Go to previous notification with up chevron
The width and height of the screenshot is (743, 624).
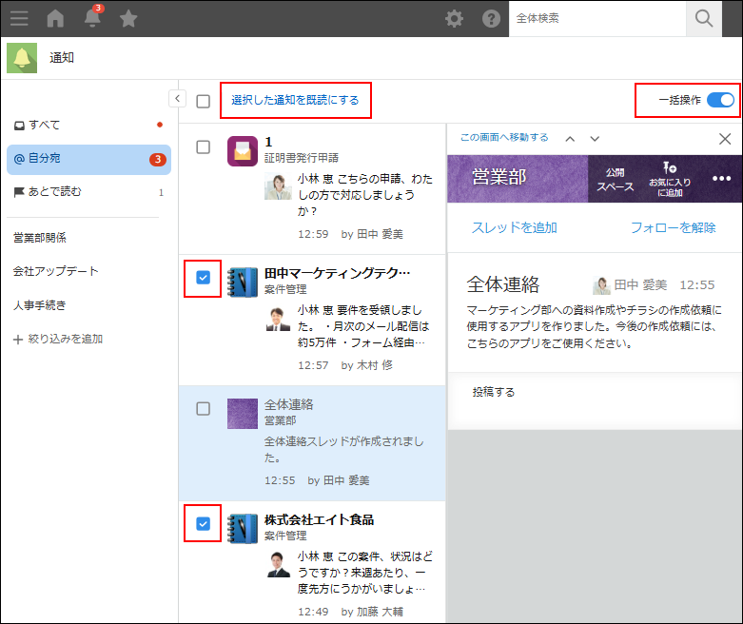(570, 139)
